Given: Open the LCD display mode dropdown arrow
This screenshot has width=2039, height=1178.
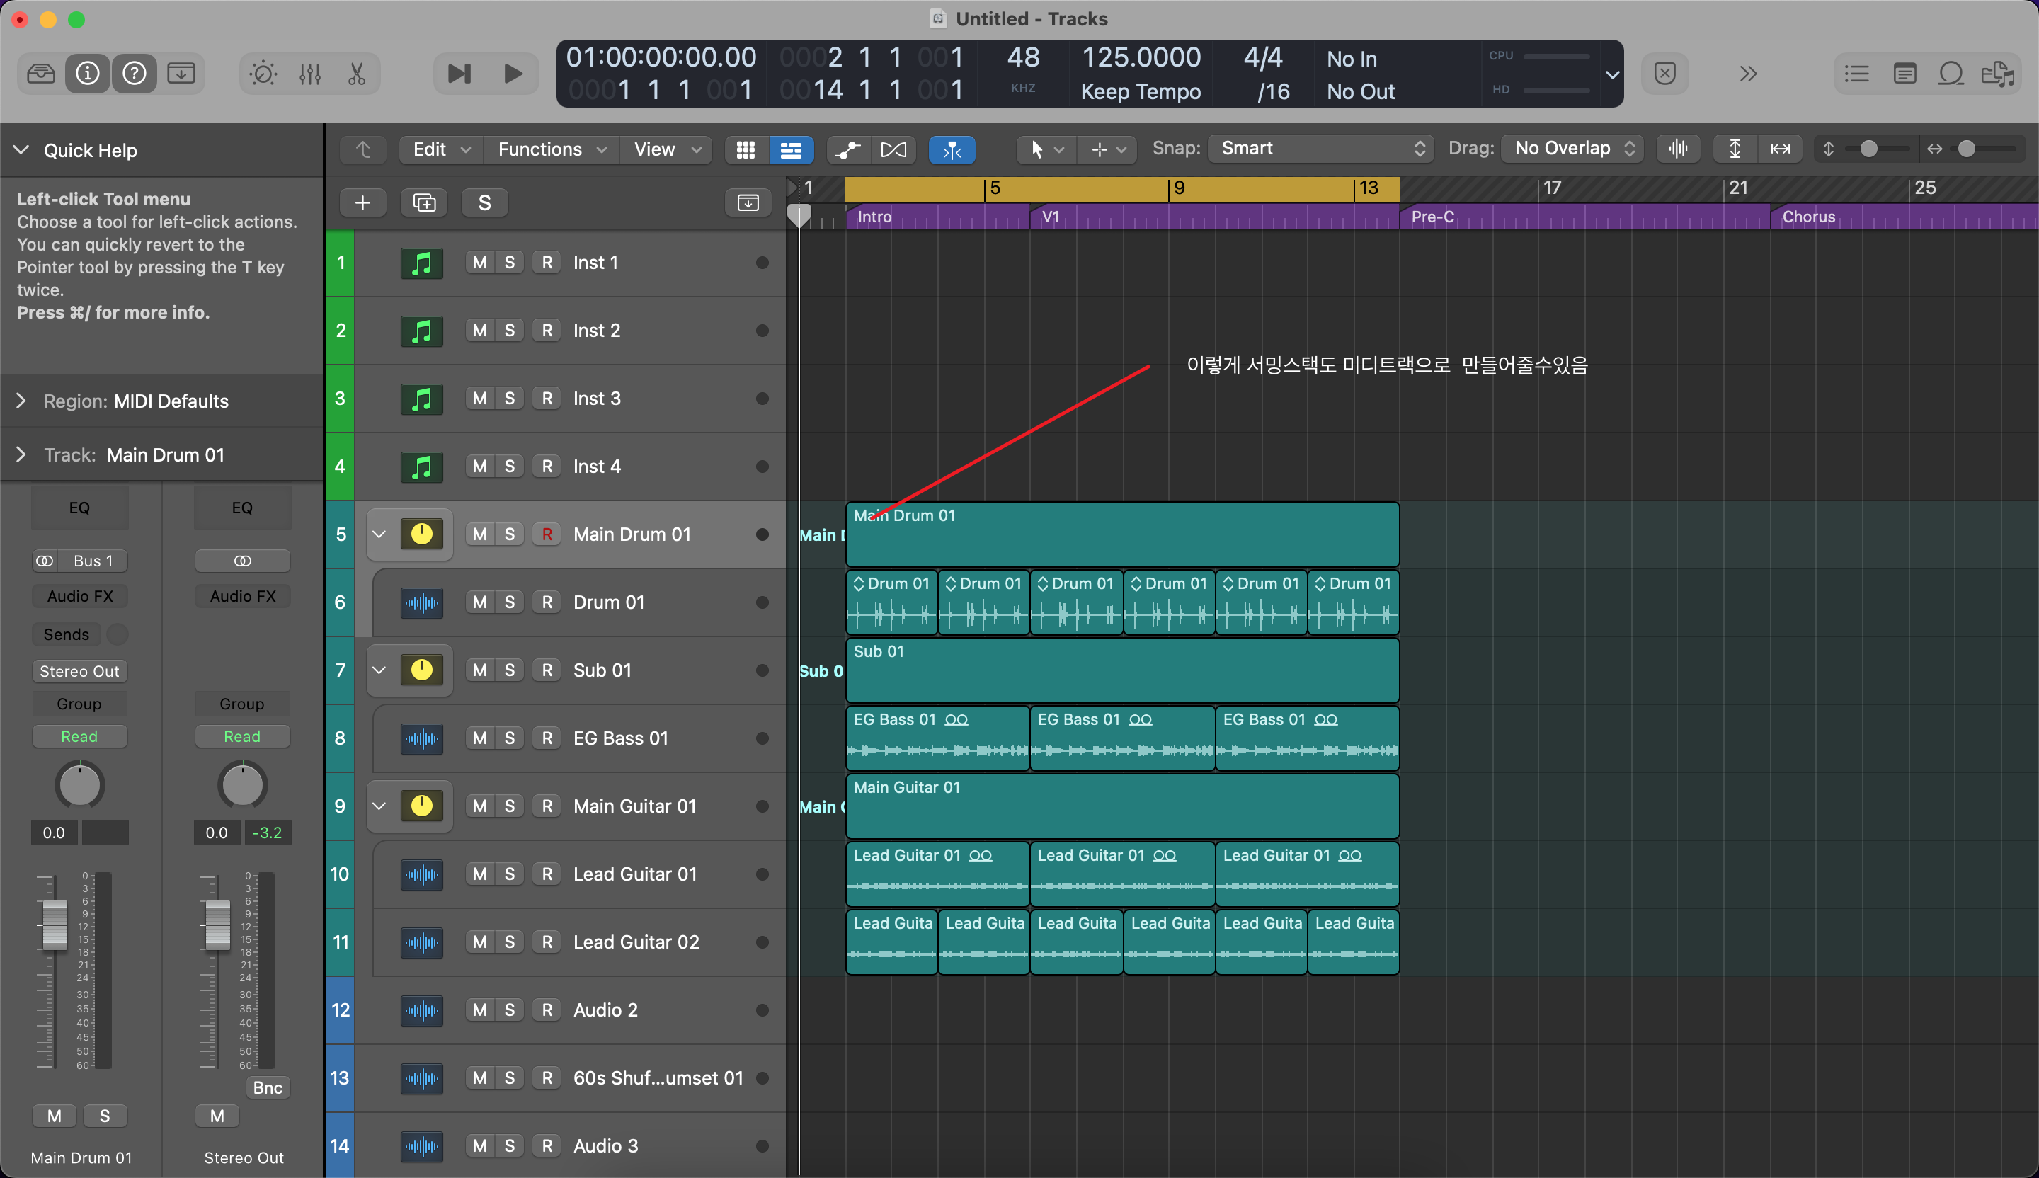Looking at the screenshot, I should coord(1612,75).
